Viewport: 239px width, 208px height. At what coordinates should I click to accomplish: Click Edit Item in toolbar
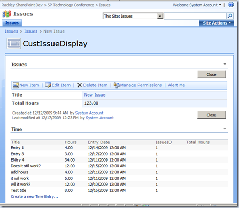click(x=61, y=85)
